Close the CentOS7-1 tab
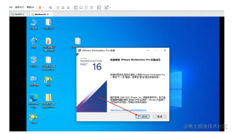 click(x=27, y=14)
